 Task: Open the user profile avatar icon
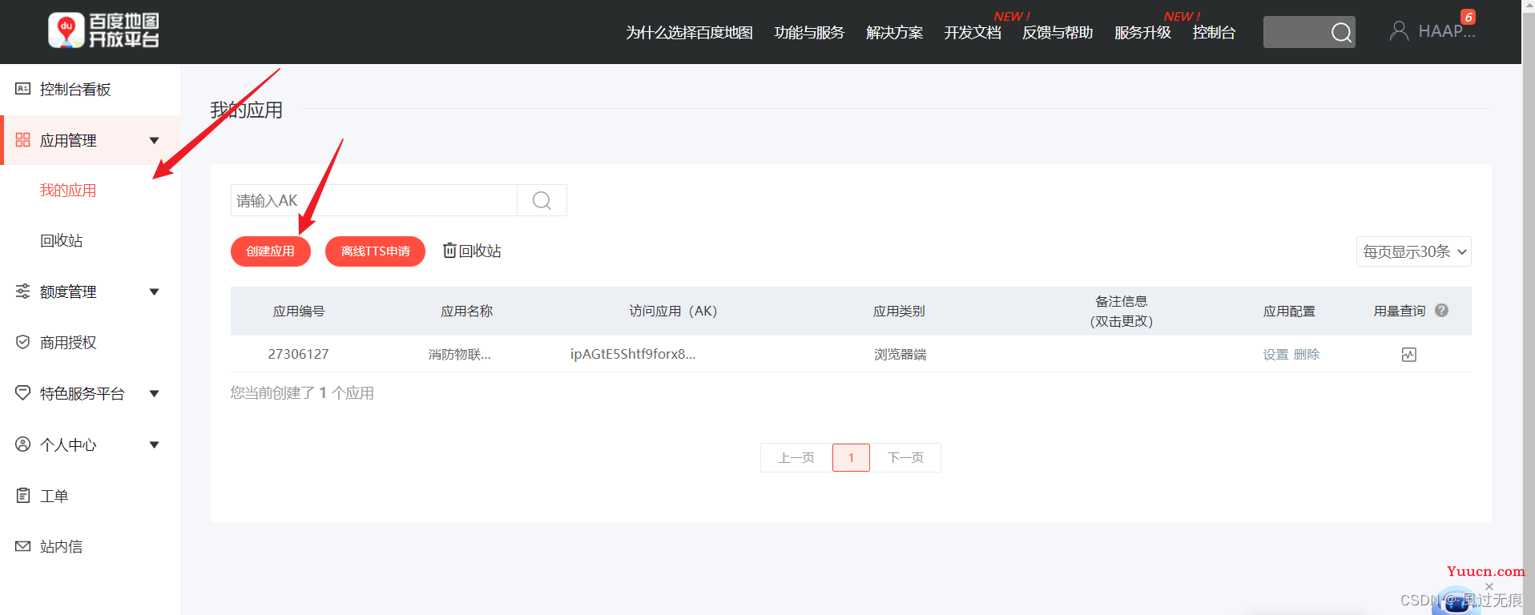[1399, 31]
